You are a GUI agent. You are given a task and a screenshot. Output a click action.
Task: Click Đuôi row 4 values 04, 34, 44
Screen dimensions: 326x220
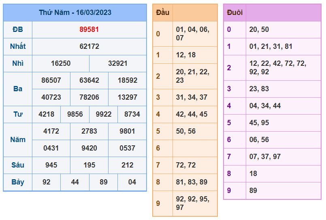click(x=265, y=106)
